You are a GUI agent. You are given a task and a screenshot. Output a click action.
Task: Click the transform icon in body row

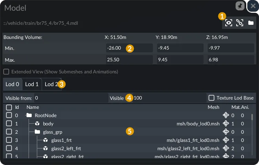(226, 123)
